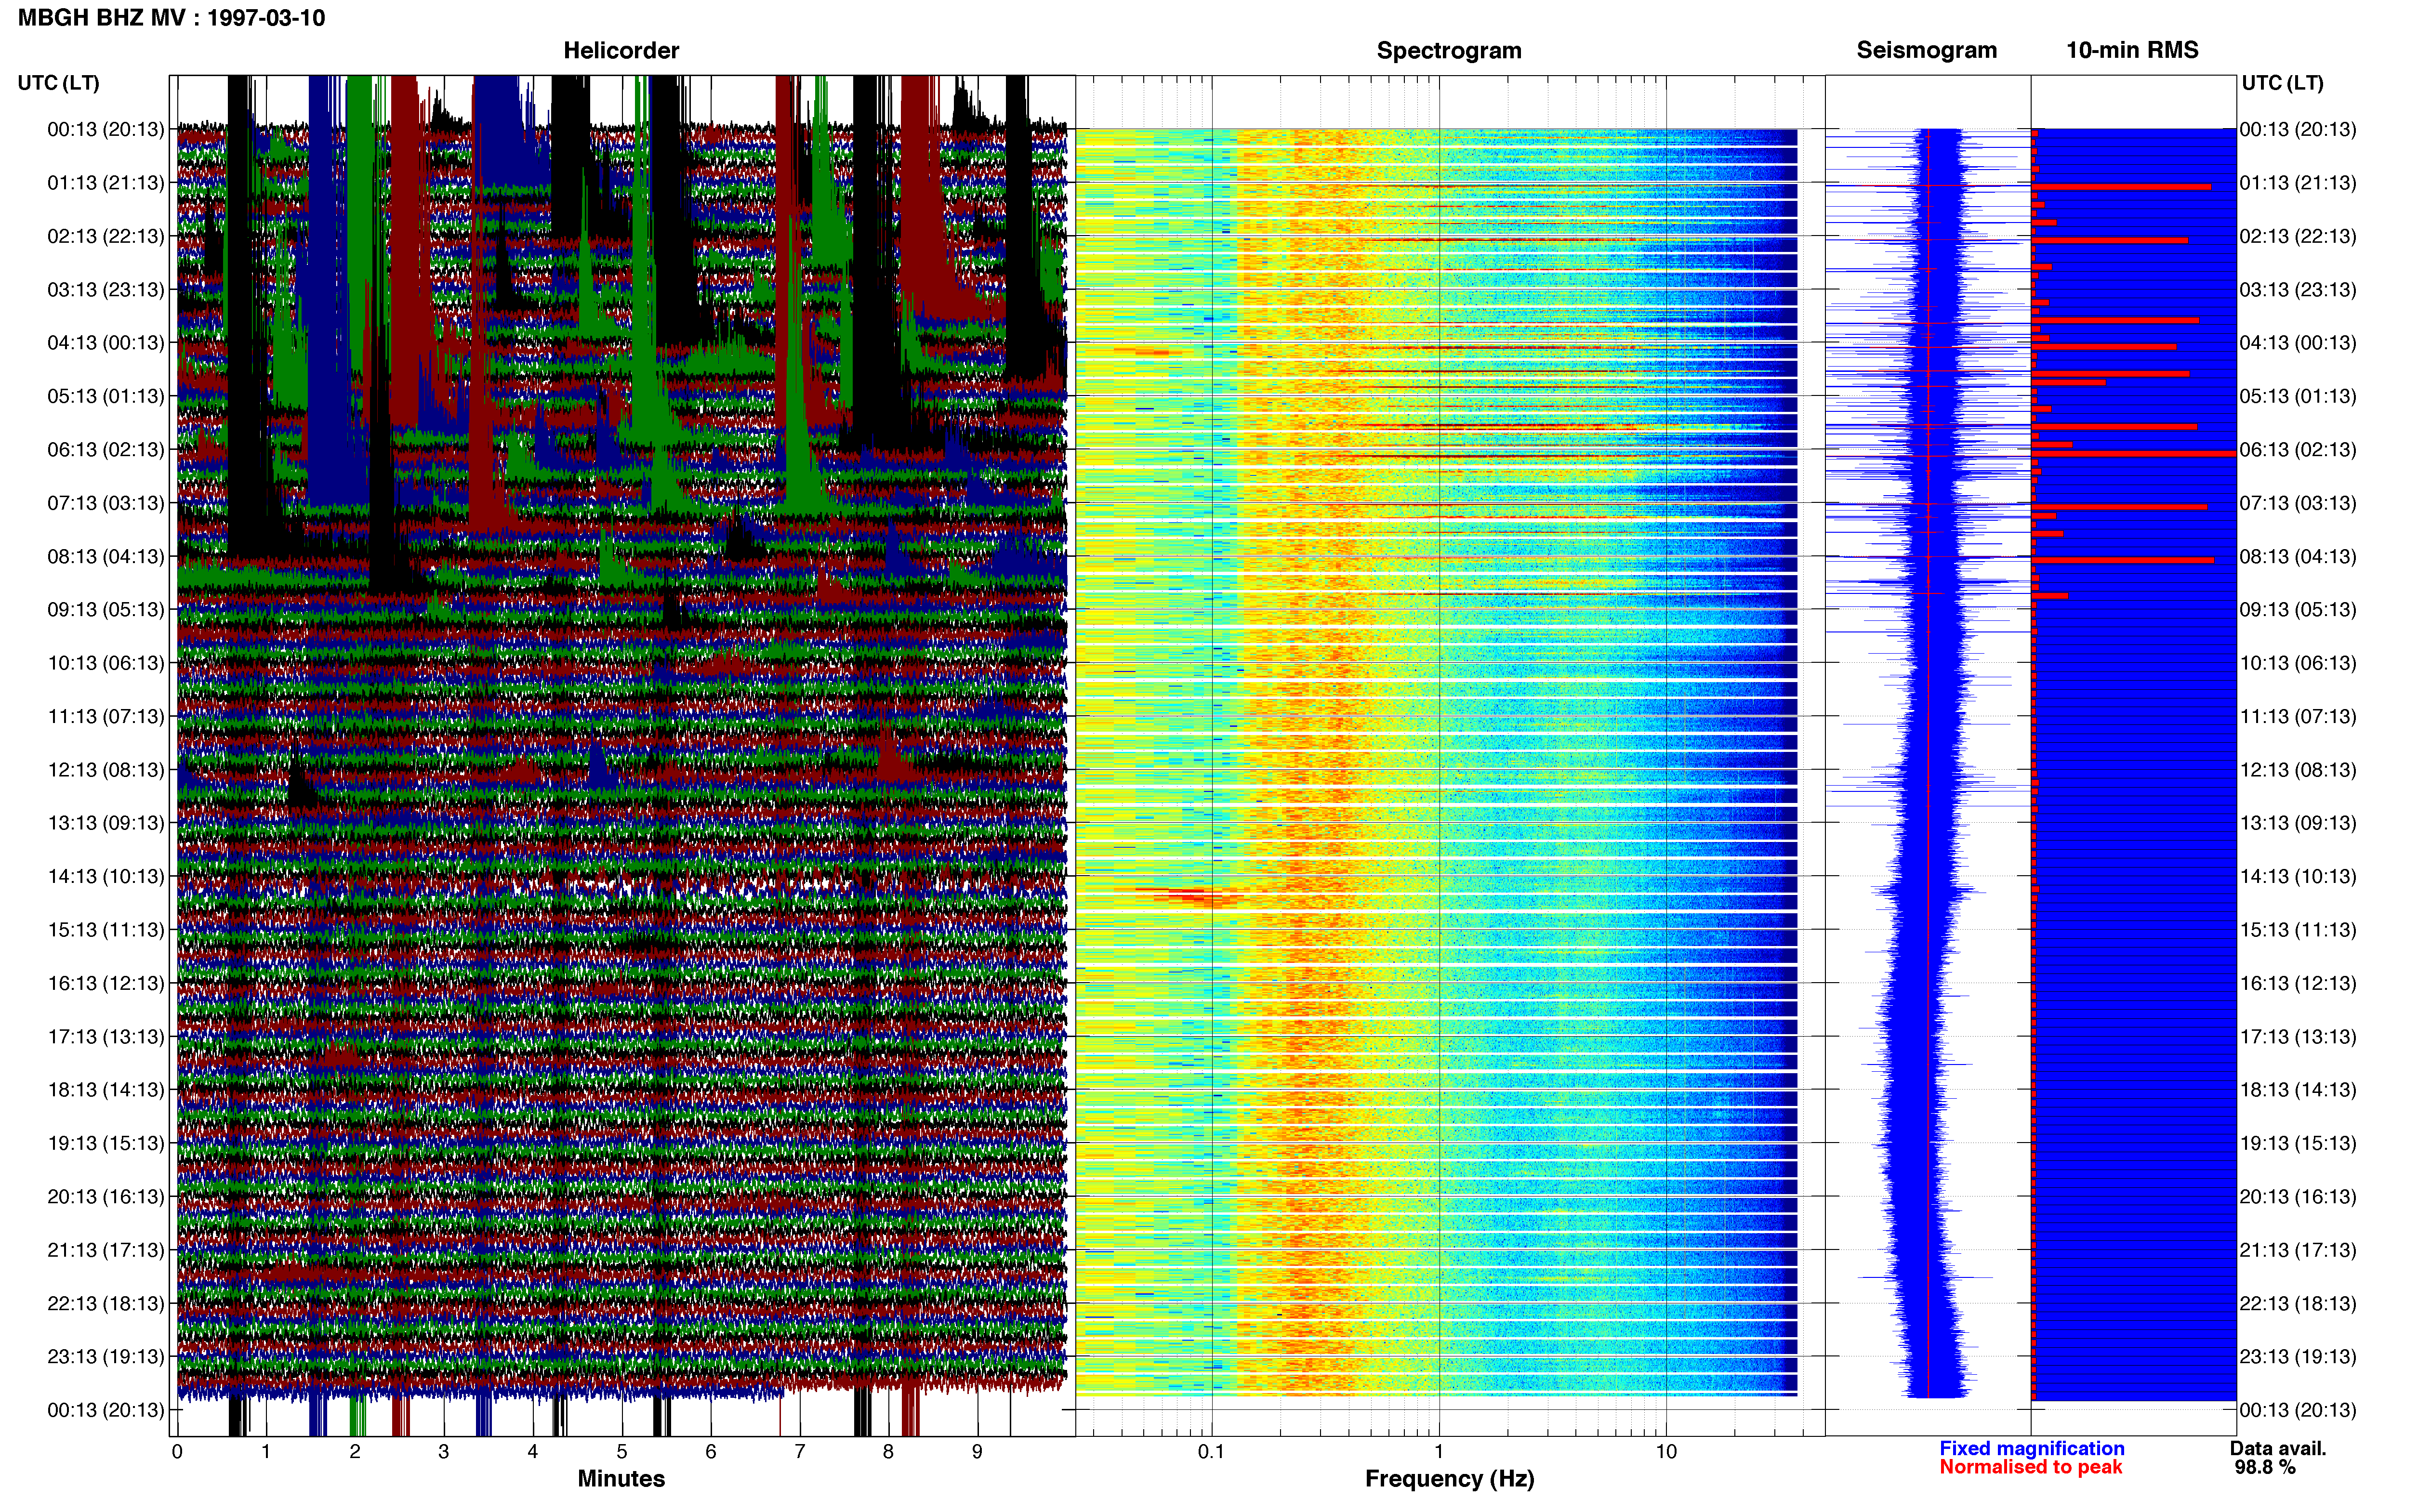Click the longest red RMS bar near 06:13
The height and width of the screenshot is (1512, 2418).
[x=2134, y=454]
